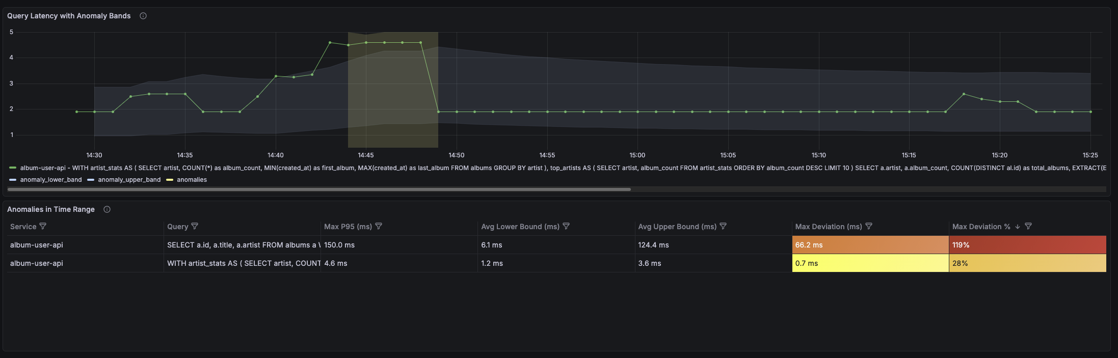Sort table by Max P95 (ms) header
Screen dimensions: 1118x358
(x=348, y=227)
